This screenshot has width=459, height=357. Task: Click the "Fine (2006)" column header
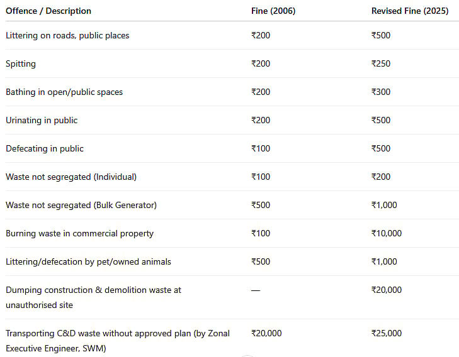click(273, 11)
